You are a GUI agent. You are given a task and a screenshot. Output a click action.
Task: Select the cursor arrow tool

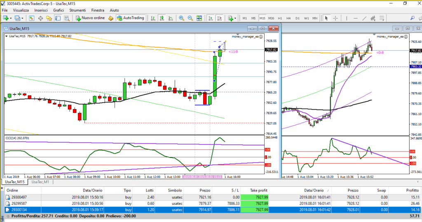[326, 18]
